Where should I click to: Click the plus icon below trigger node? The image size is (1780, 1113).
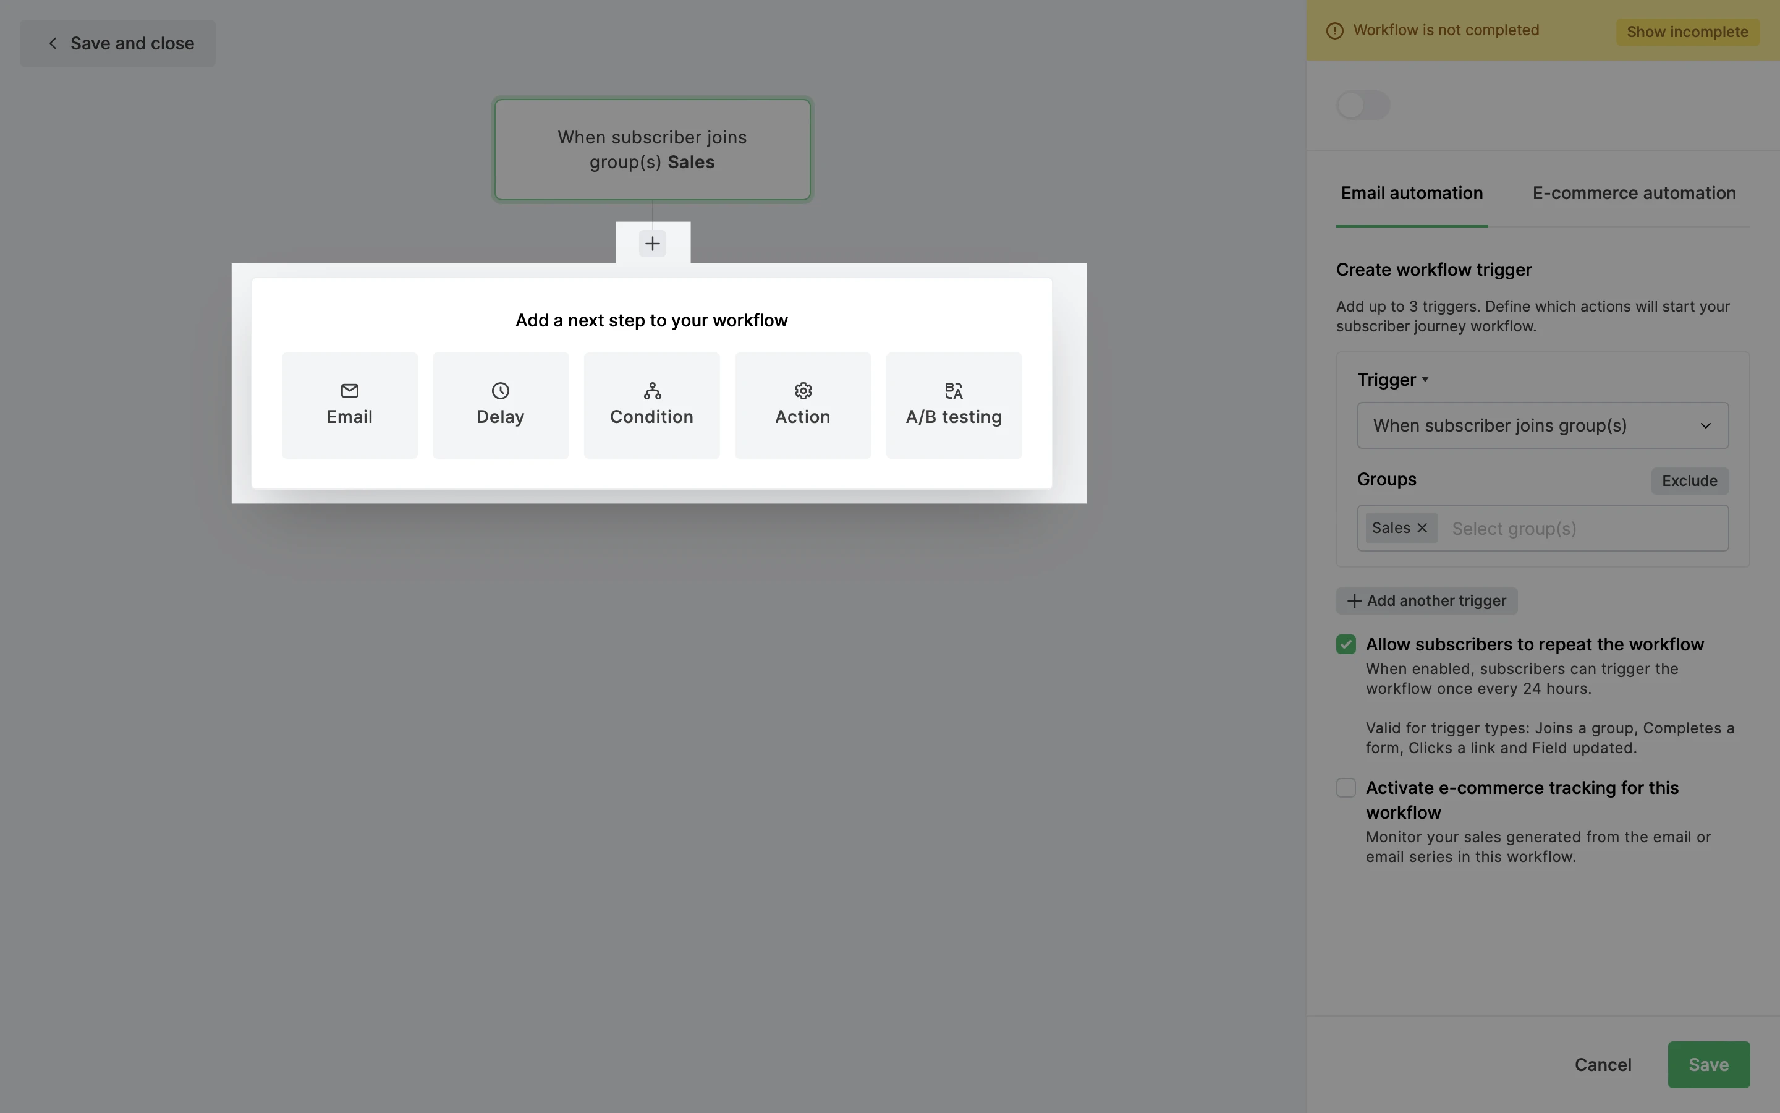point(653,244)
